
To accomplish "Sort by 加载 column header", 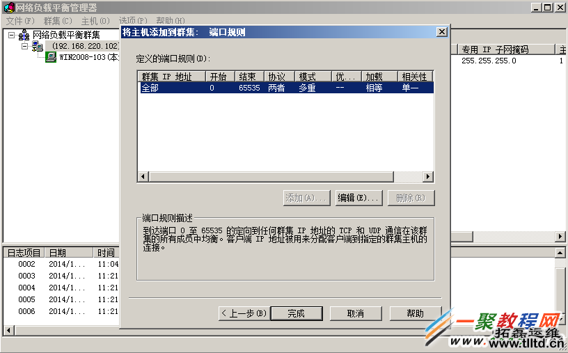I will tap(379, 77).
